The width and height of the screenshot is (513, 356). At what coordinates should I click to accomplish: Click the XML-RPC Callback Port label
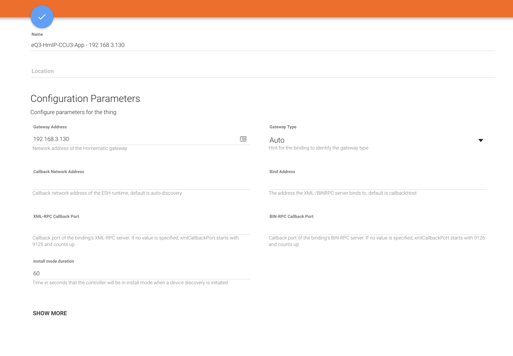[x=56, y=216]
